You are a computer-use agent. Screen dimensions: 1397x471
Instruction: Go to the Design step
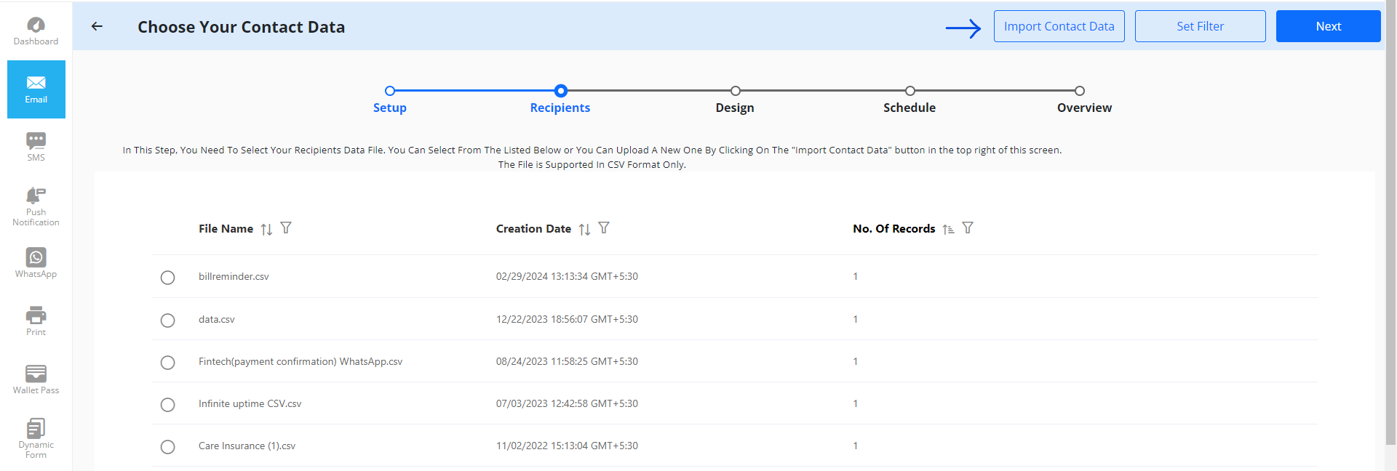click(x=735, y=100)
